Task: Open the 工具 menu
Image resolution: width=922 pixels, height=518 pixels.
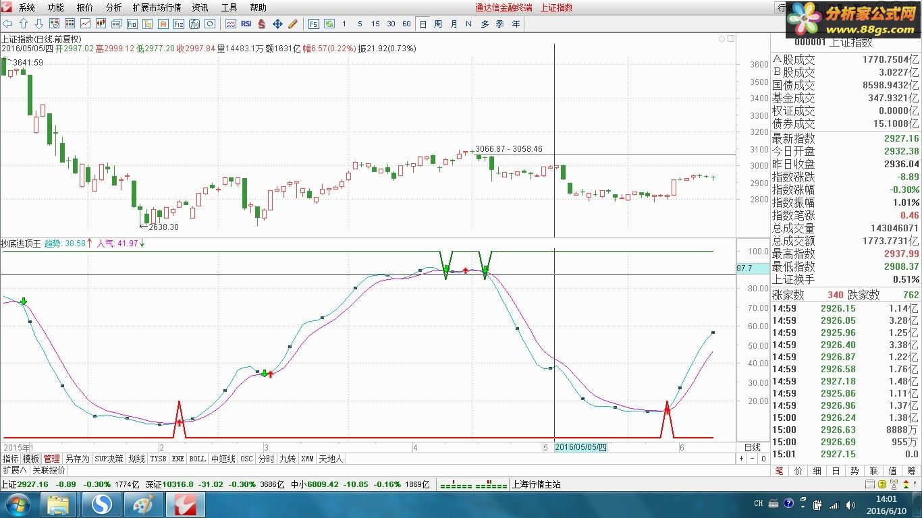Action: (229, 8)
